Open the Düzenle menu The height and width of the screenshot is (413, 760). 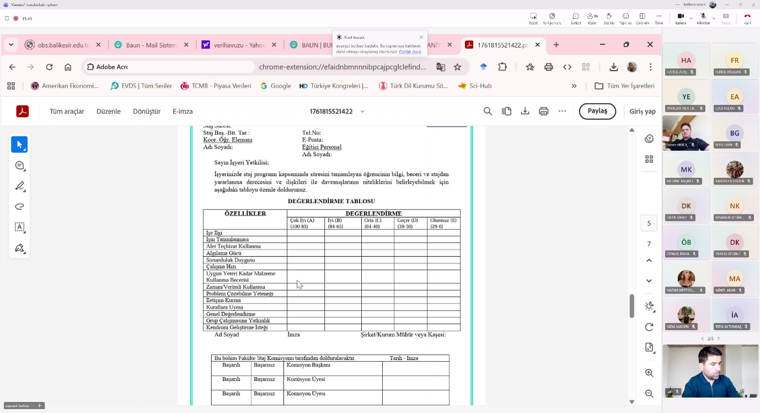[109, 111]
